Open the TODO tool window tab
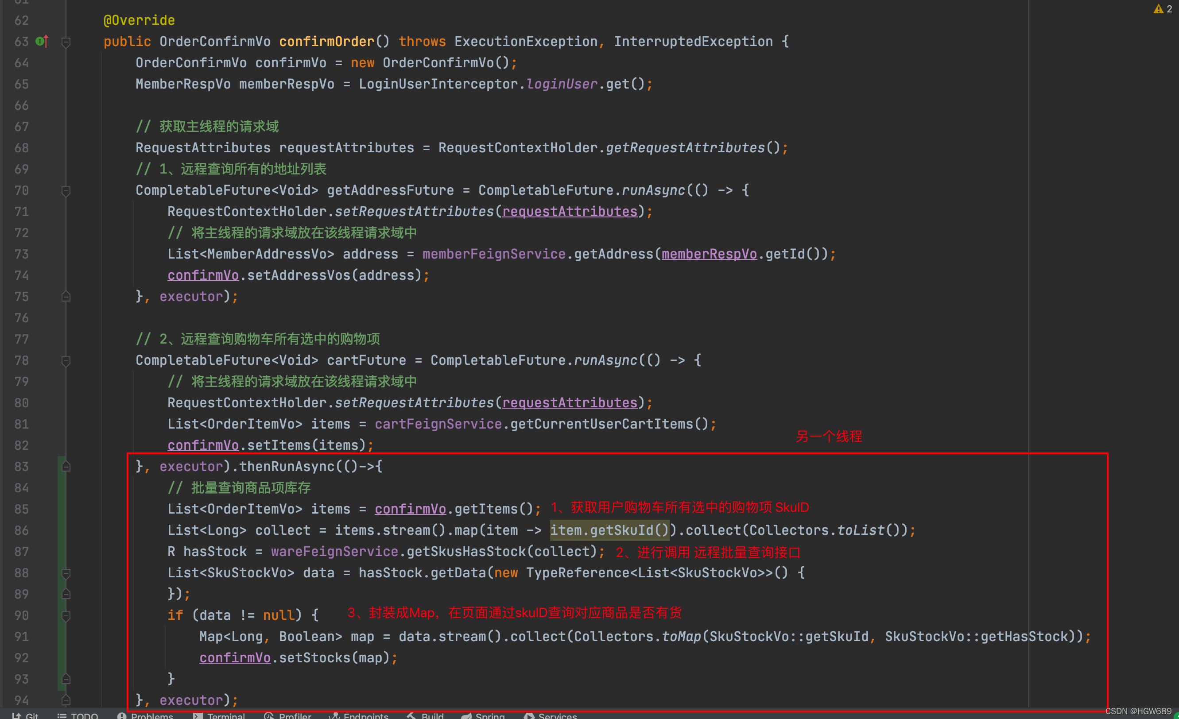 click(x=78, y=715)
